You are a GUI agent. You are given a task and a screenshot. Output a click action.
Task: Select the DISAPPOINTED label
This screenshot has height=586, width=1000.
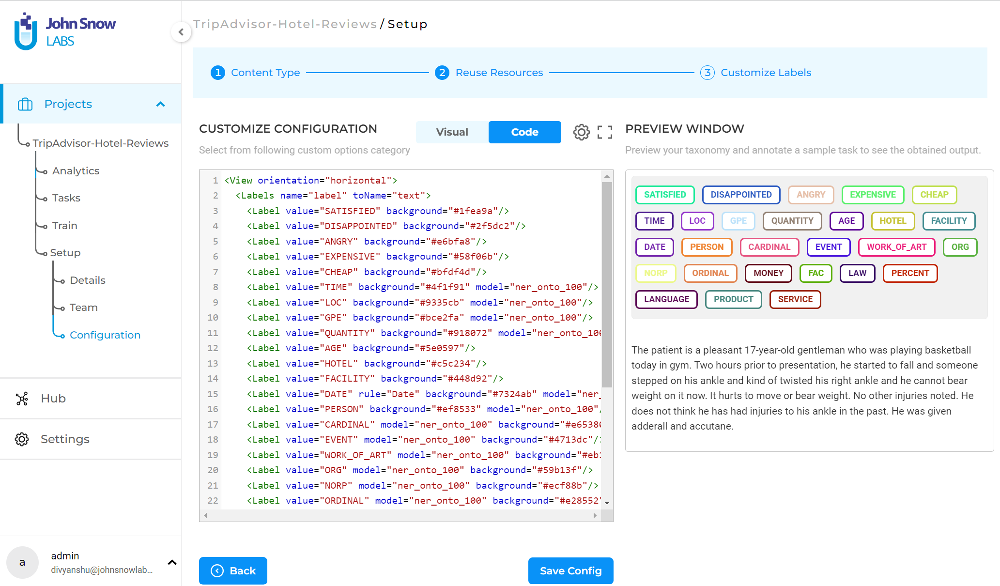741,195
